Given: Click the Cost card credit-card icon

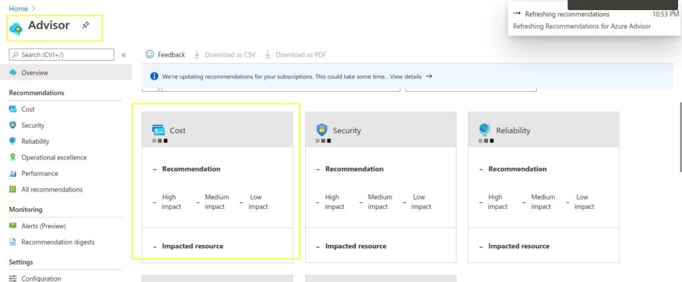Looking at the screenshot, I should tap(159, 130).
